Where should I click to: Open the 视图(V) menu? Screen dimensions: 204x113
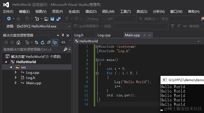click(41, 12)
